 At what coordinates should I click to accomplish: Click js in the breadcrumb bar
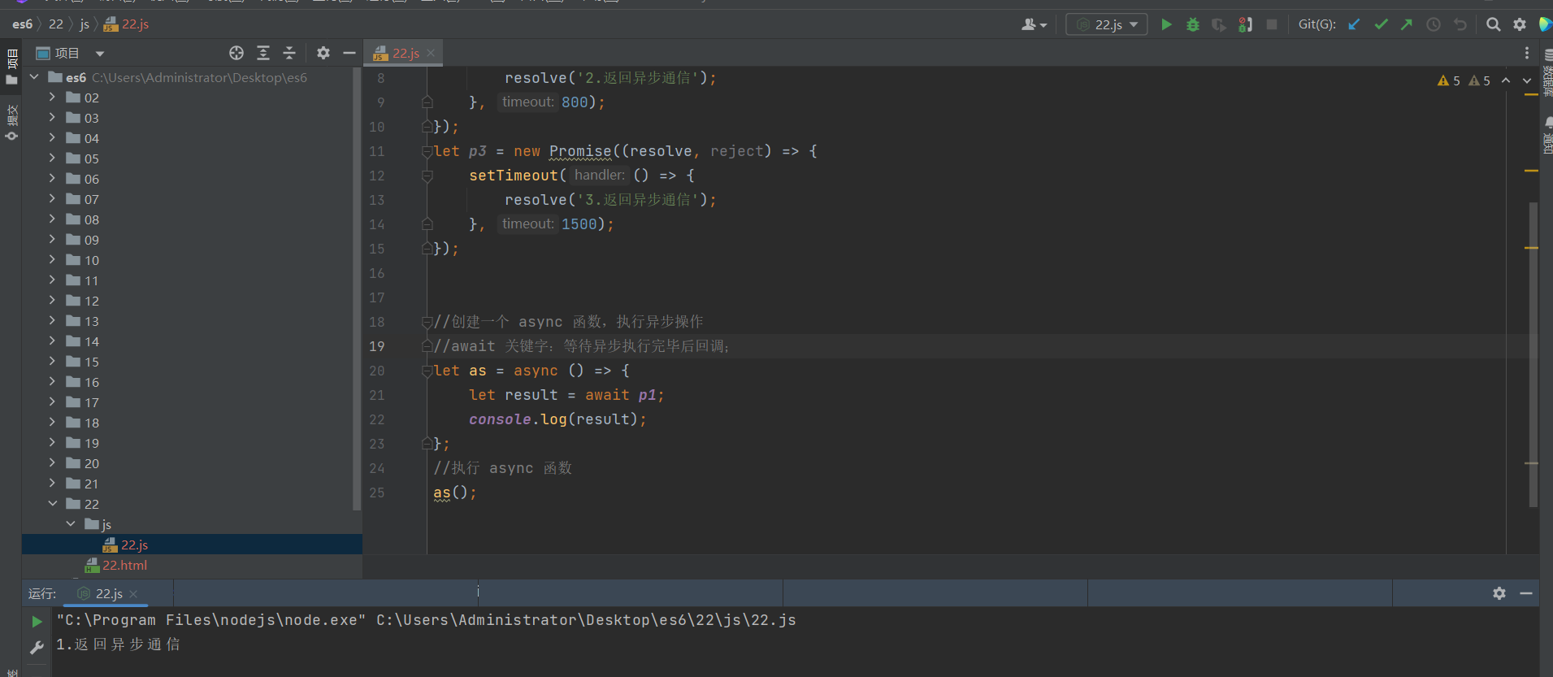(x=85, y=24)
